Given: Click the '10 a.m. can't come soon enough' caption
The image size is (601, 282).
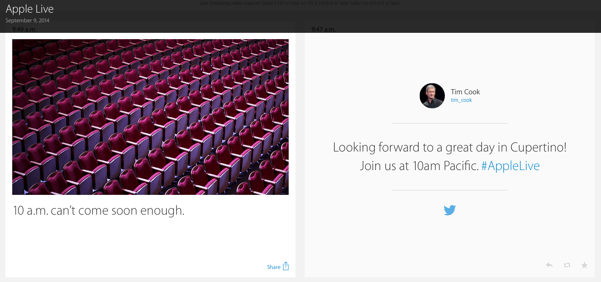Looking at the screenshot, I should pos(99,210).
